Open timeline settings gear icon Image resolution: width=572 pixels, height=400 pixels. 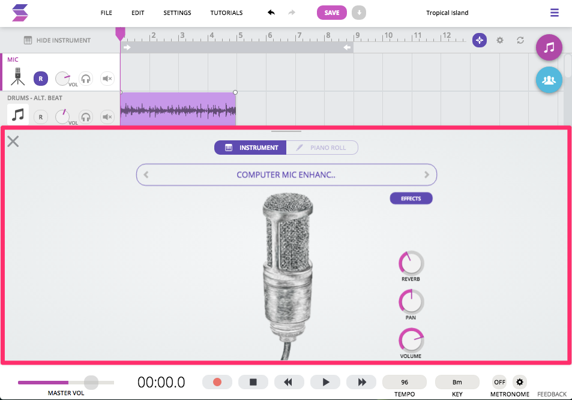coord(500,40)
